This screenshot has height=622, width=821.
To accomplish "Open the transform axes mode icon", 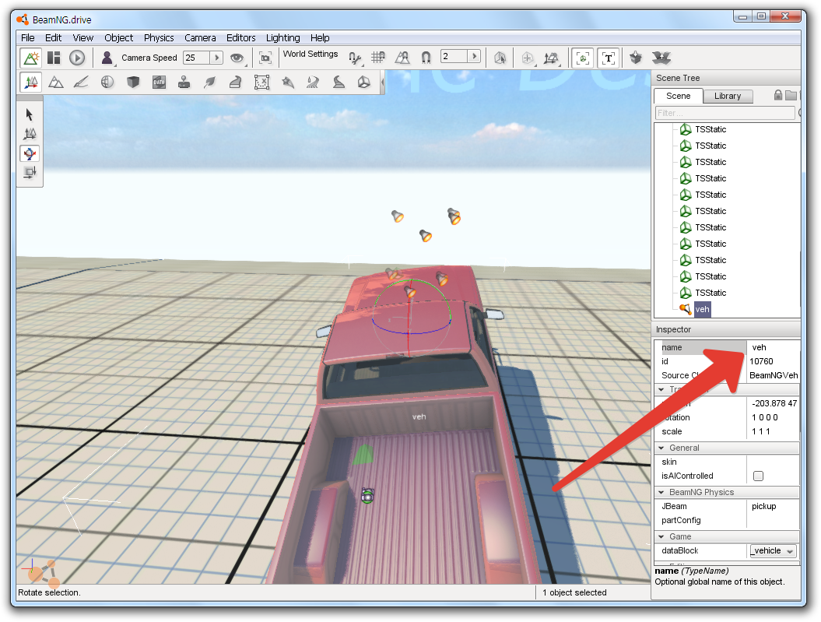I will click(551, 58).
